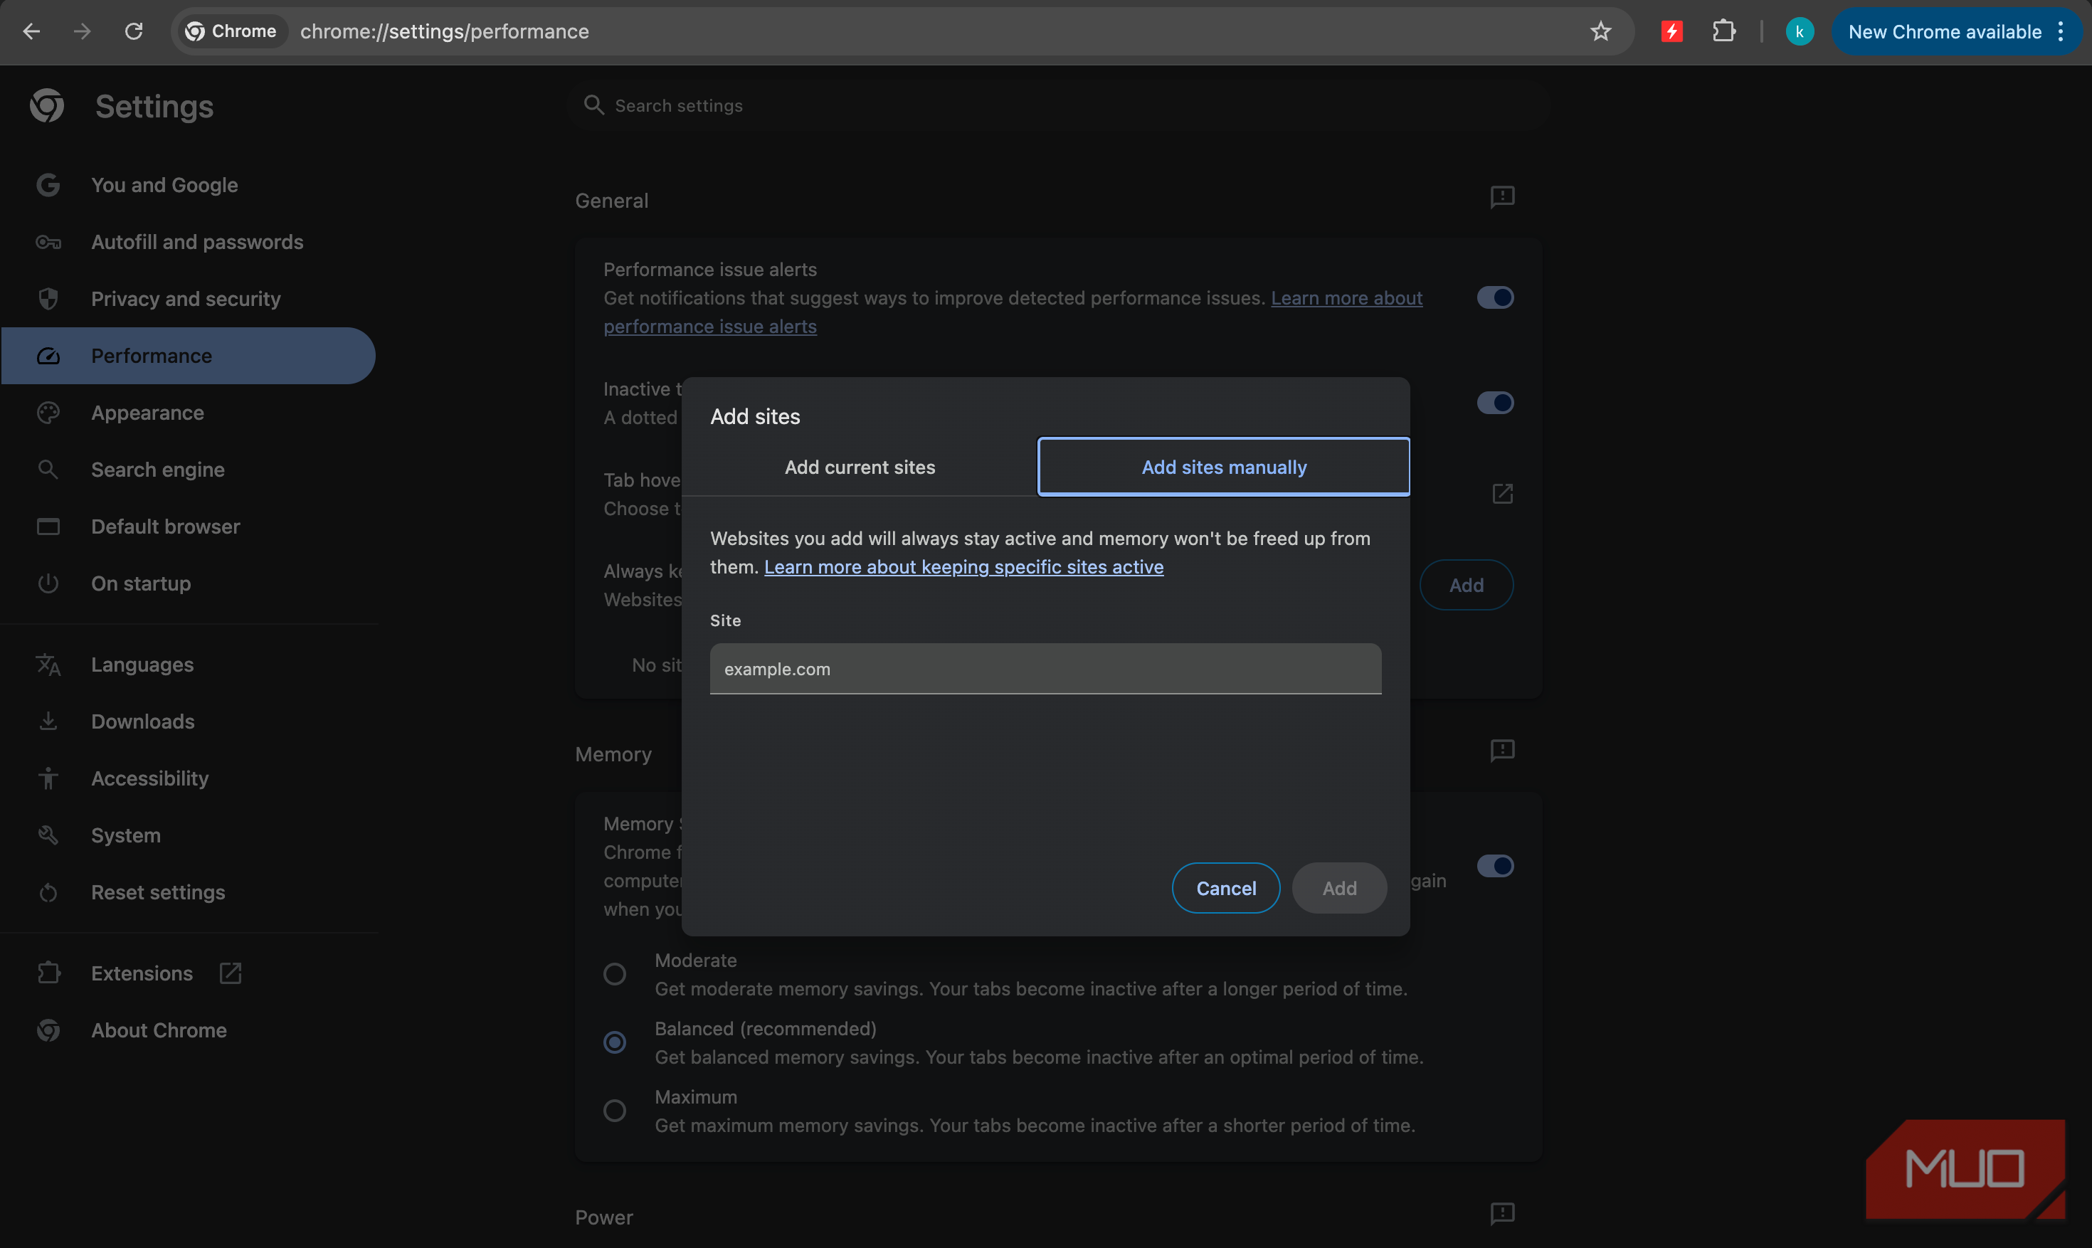
Task: Open the red lightning extension icon
Action: [1671, 31]
